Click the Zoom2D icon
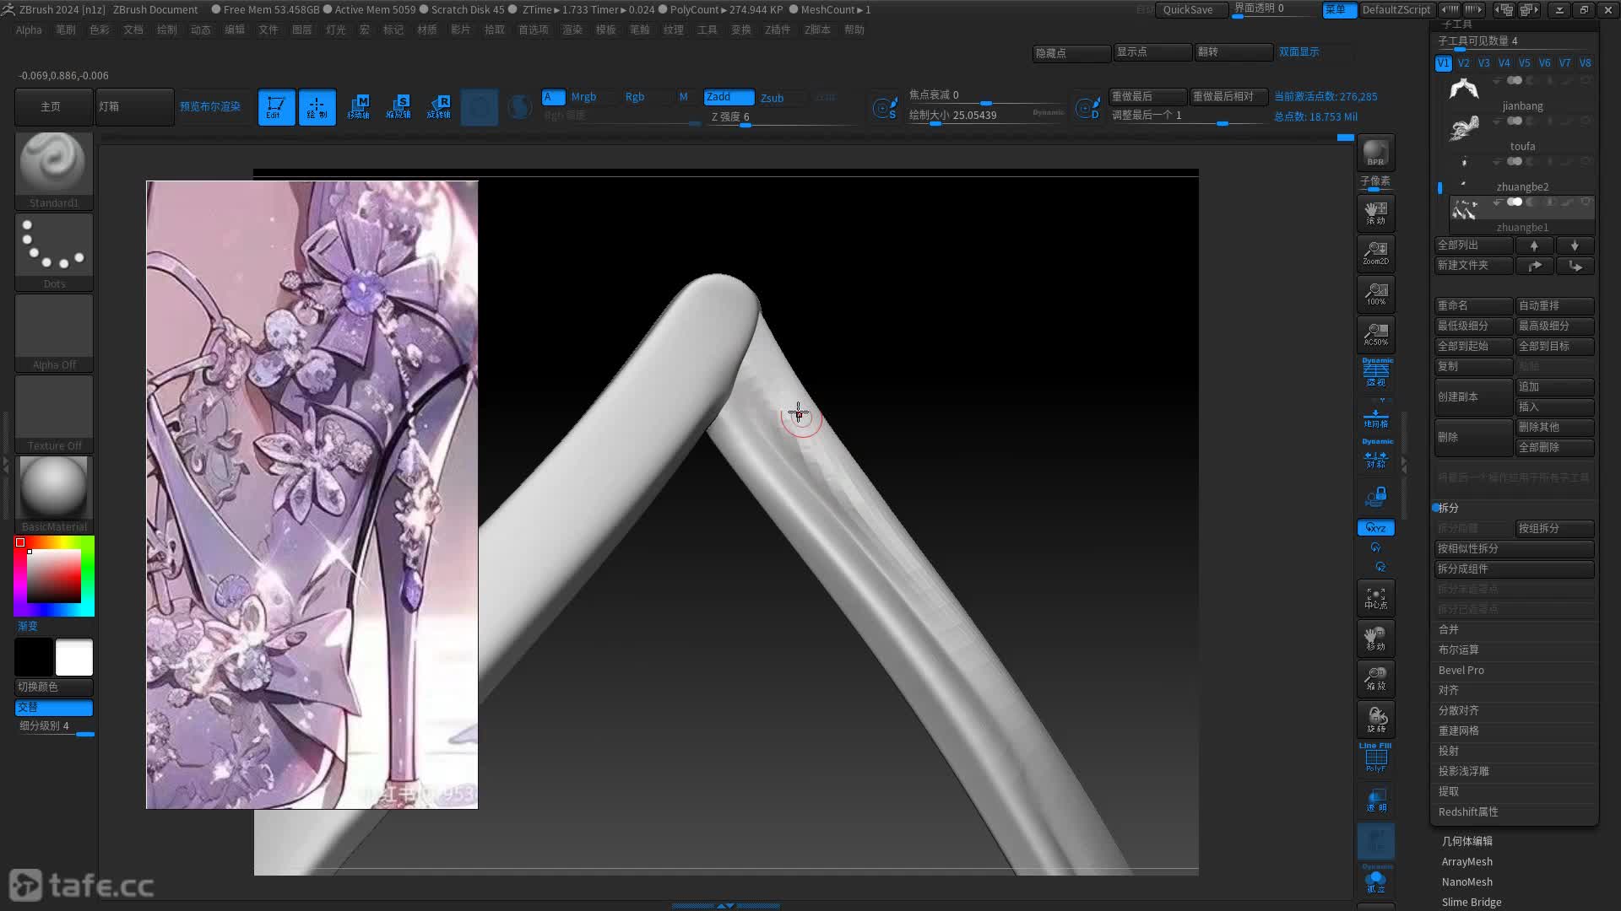Image resolution: width=1621 pixels, height=911 pixels. pyautogui.click(x=1375, y=254)
